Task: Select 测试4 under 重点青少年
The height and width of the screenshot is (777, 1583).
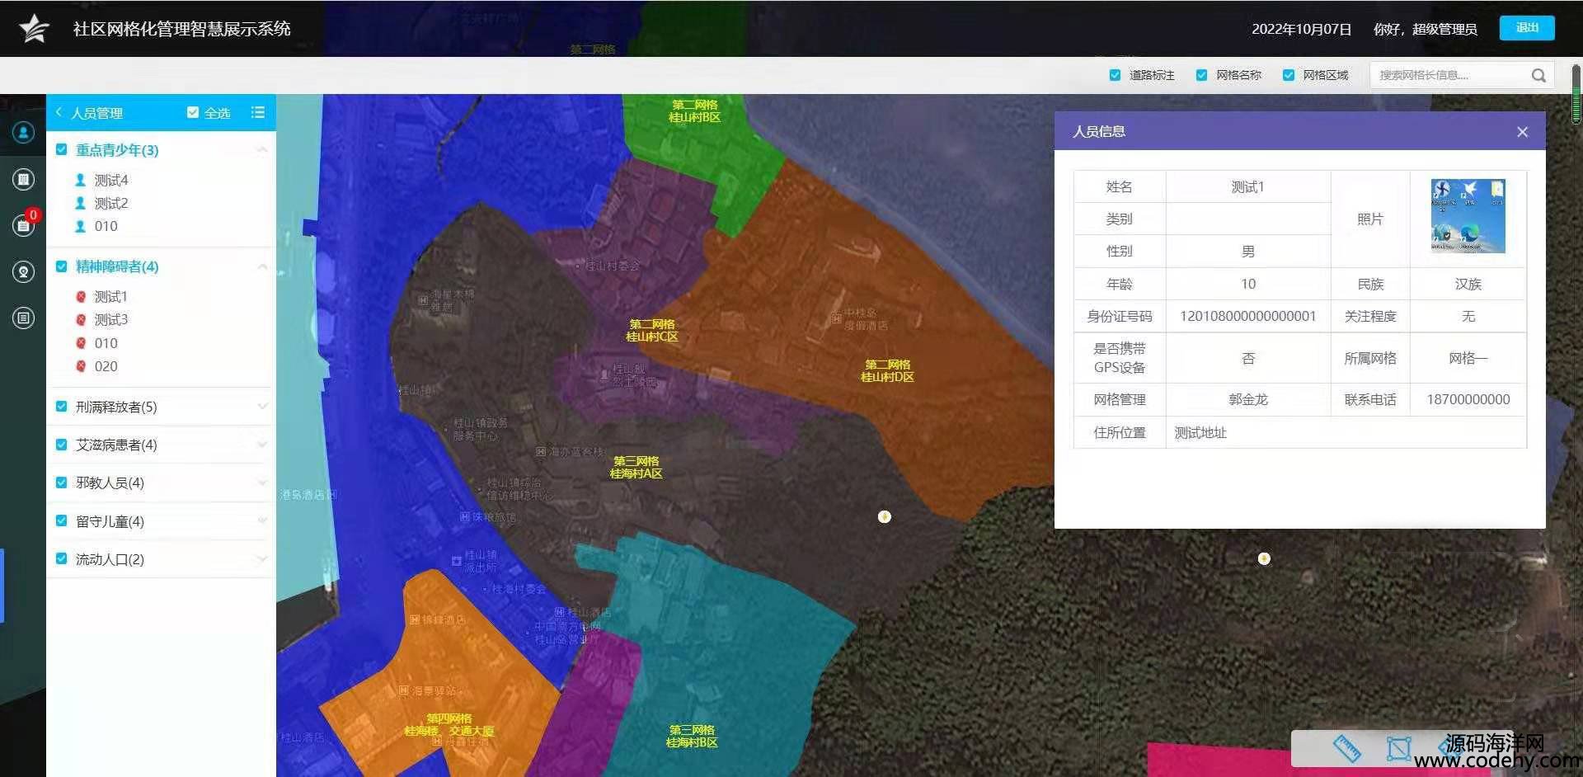Action: coord(110,180)
